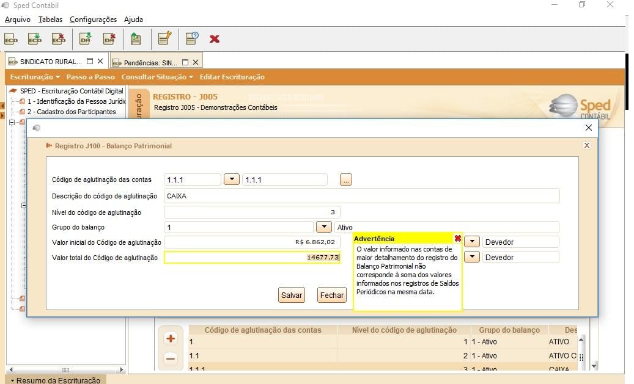Viewport: 634px width, 384px height.
Task: Click the delete ECD icon with red X
Action: (x=59, y=39)
